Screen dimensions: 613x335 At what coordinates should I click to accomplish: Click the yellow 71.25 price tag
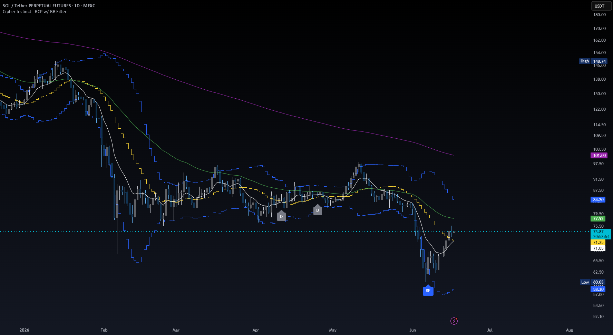[x=598, y=243]
